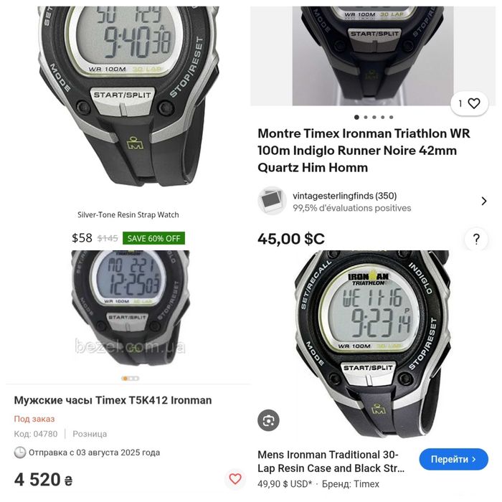The height and width of the screenshot is (502, 502).
Task: Select the first dot in eBay image carousel
Action: click(x=356, y=117)
